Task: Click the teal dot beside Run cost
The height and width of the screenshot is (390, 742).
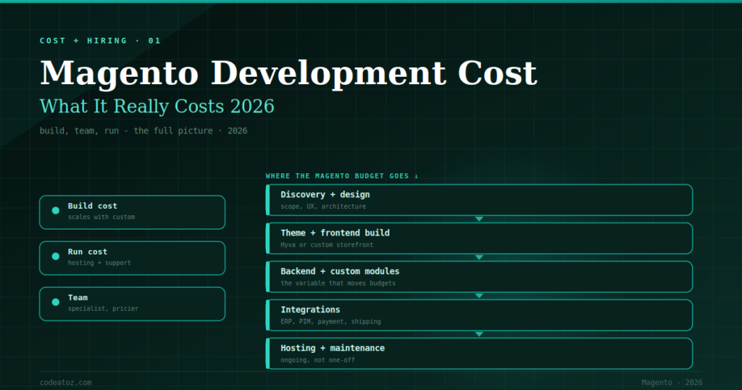Action: (x=55, y=257)
